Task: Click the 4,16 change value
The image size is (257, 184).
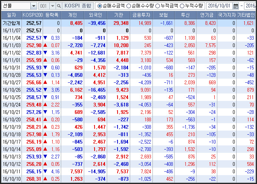Action: coord(55,171)
